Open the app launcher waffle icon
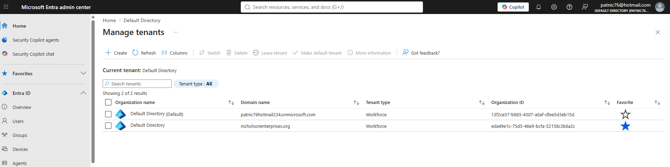This screenshot has height=167, width=670. (6, 7)
